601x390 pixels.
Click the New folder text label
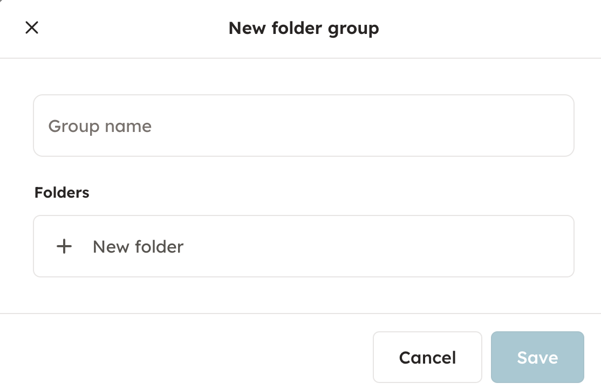pyautogui.click(x=138, y=247)
